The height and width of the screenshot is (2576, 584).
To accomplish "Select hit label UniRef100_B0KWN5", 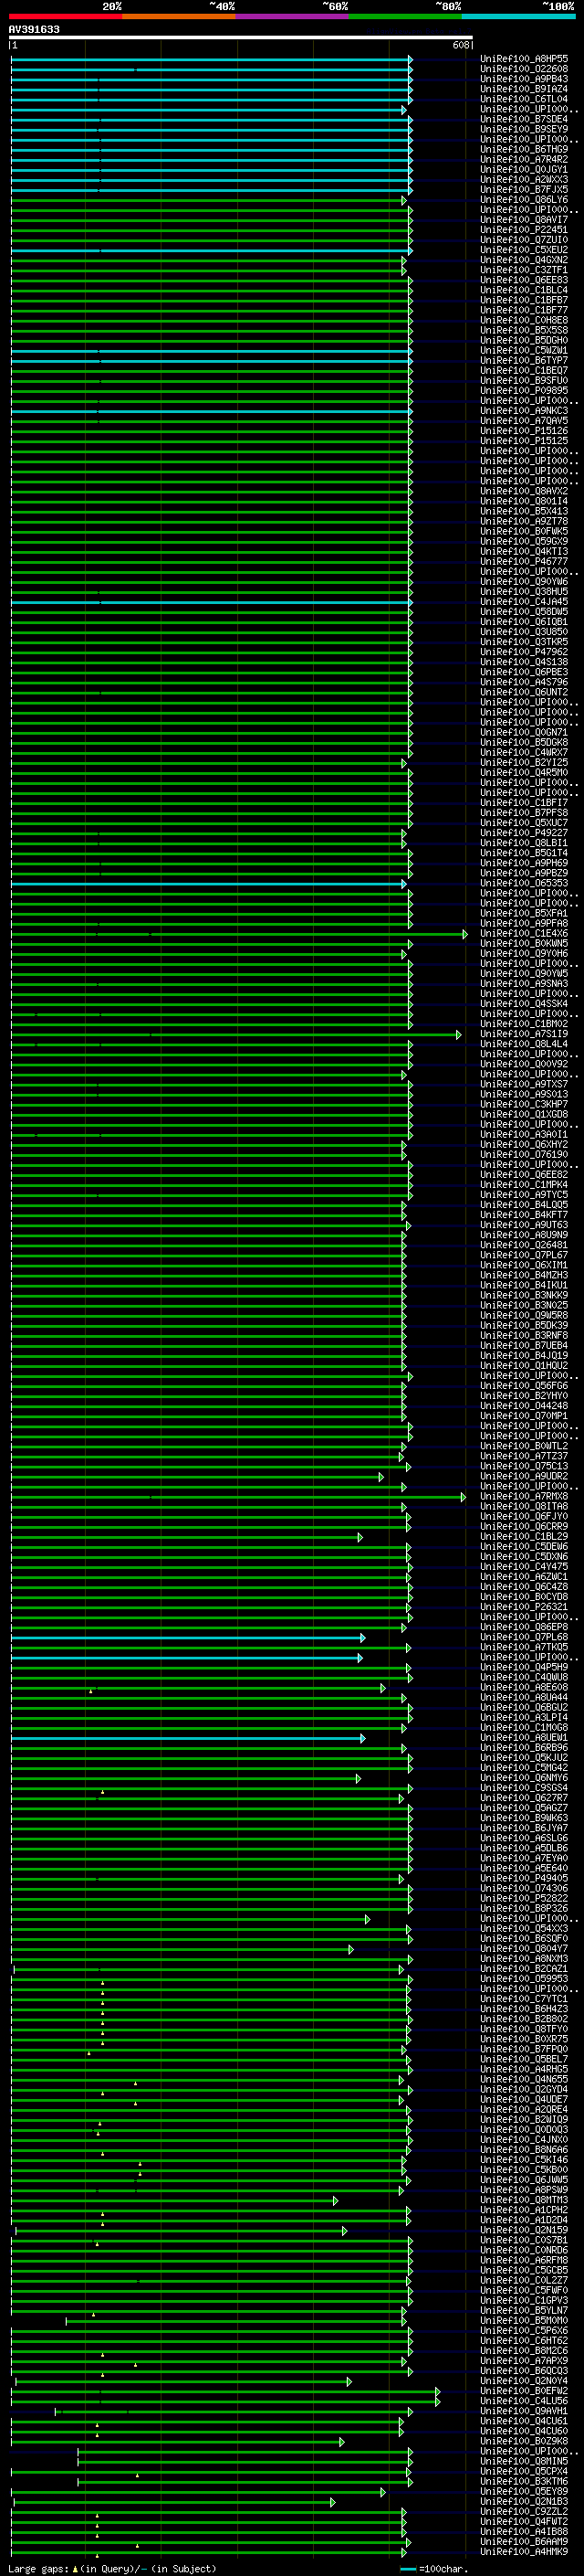I will 524,944.
